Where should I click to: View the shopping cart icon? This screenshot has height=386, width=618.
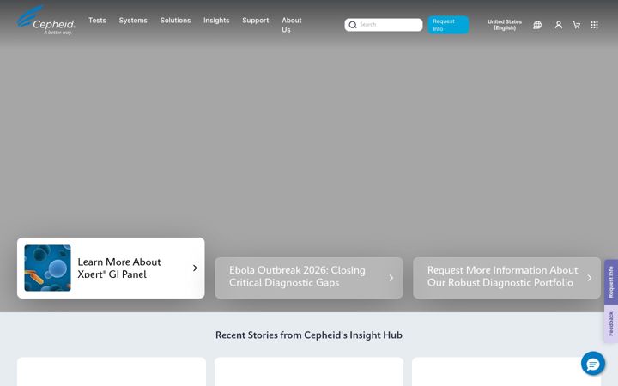pos(576,25)
